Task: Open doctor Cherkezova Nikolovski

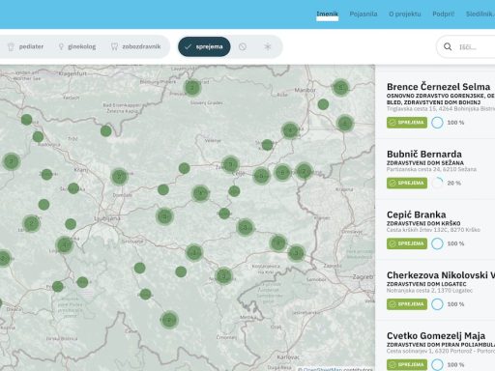Action: point(441,275)
